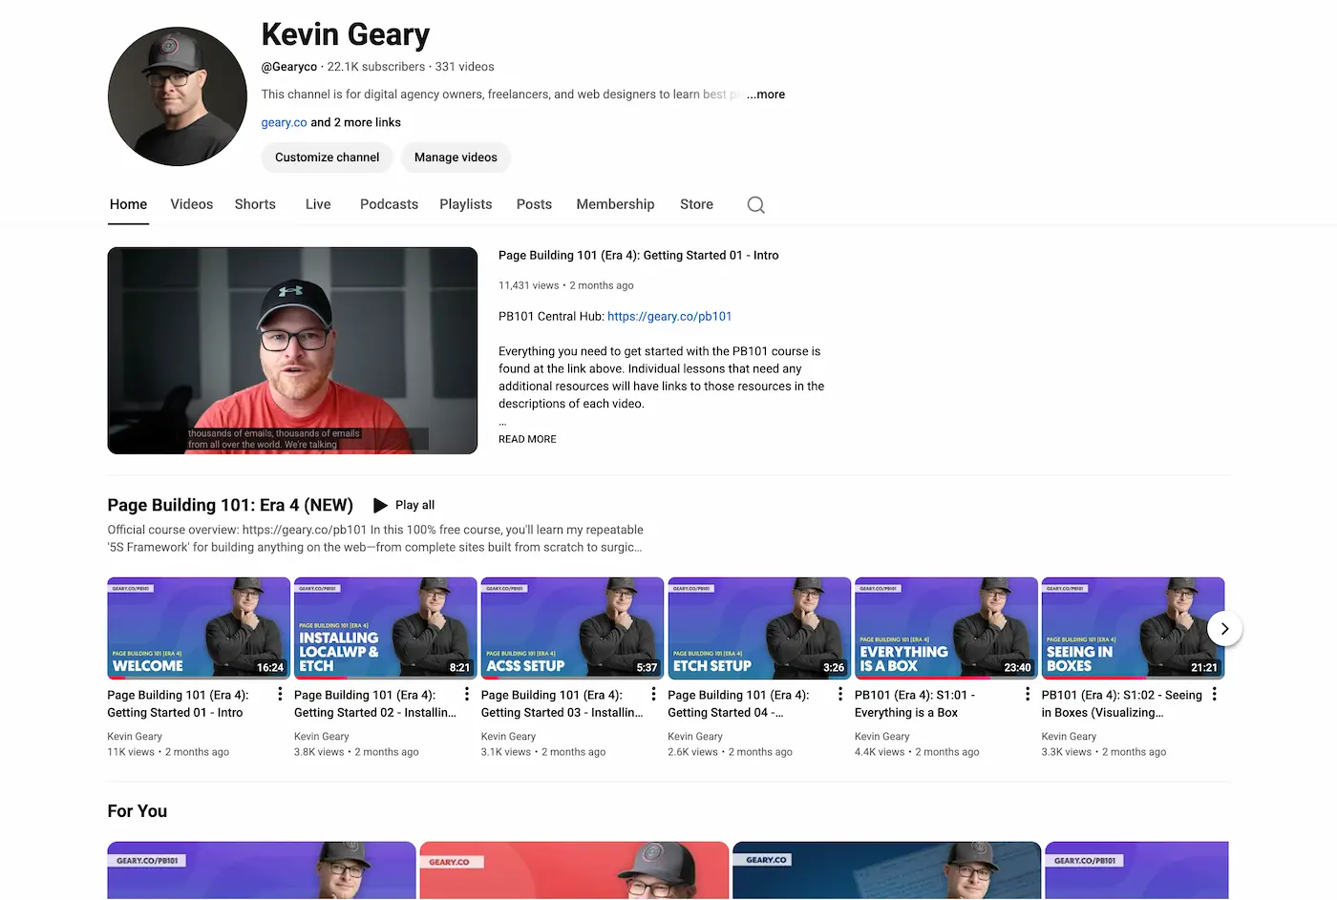Switch to the Videos tab
This screenshot has height=900, width=1337.
(x=191, y=204)
